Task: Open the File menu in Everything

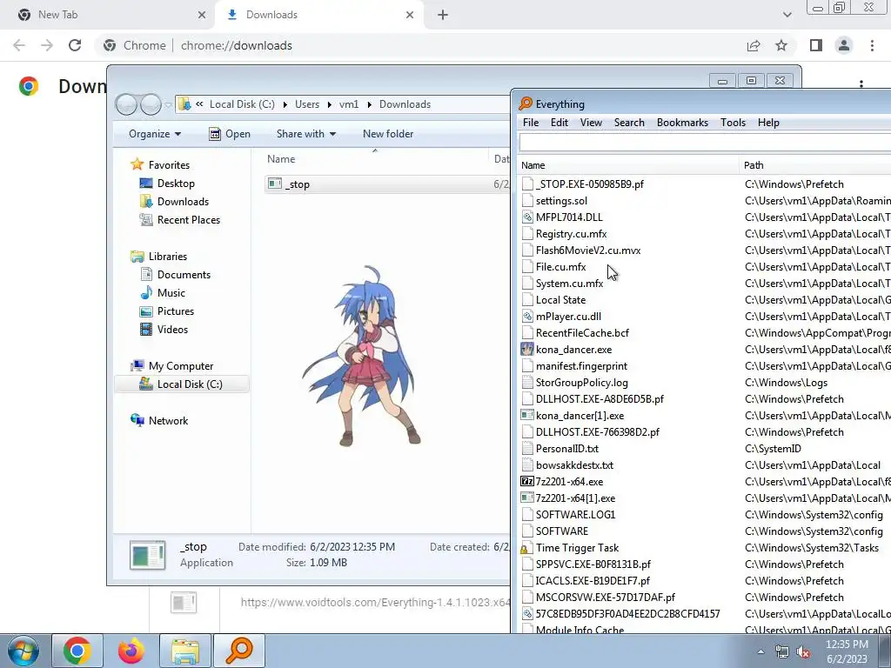Action: click(531, 123)
